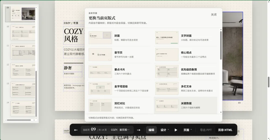Click the layout list scrollbar thumb
The image size is (270, 140).
pyautogui.click(x=221, y=45)
